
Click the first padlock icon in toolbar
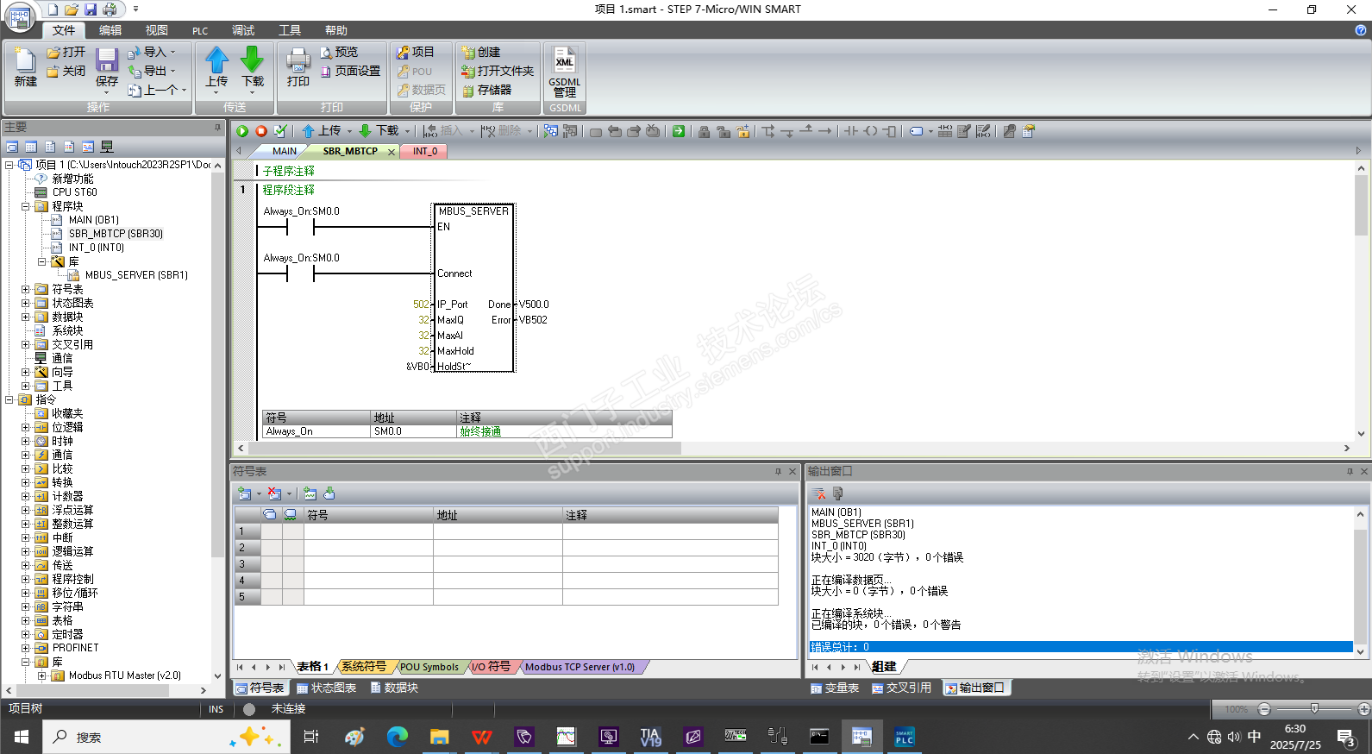click(704, 131)
